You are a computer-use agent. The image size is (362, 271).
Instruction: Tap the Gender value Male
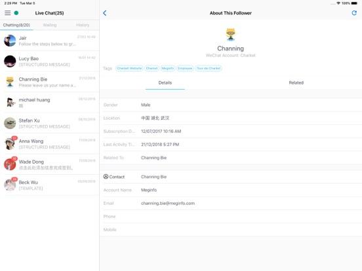point(146,105)
